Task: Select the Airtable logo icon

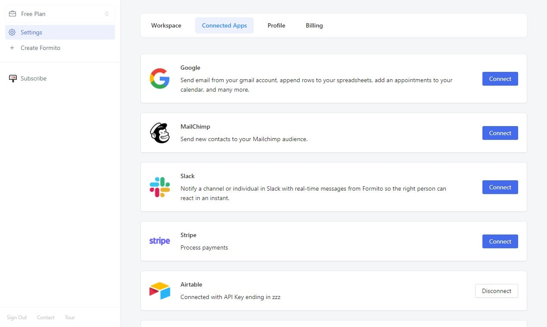Action: pyautogui.click(x=160, y=290)
